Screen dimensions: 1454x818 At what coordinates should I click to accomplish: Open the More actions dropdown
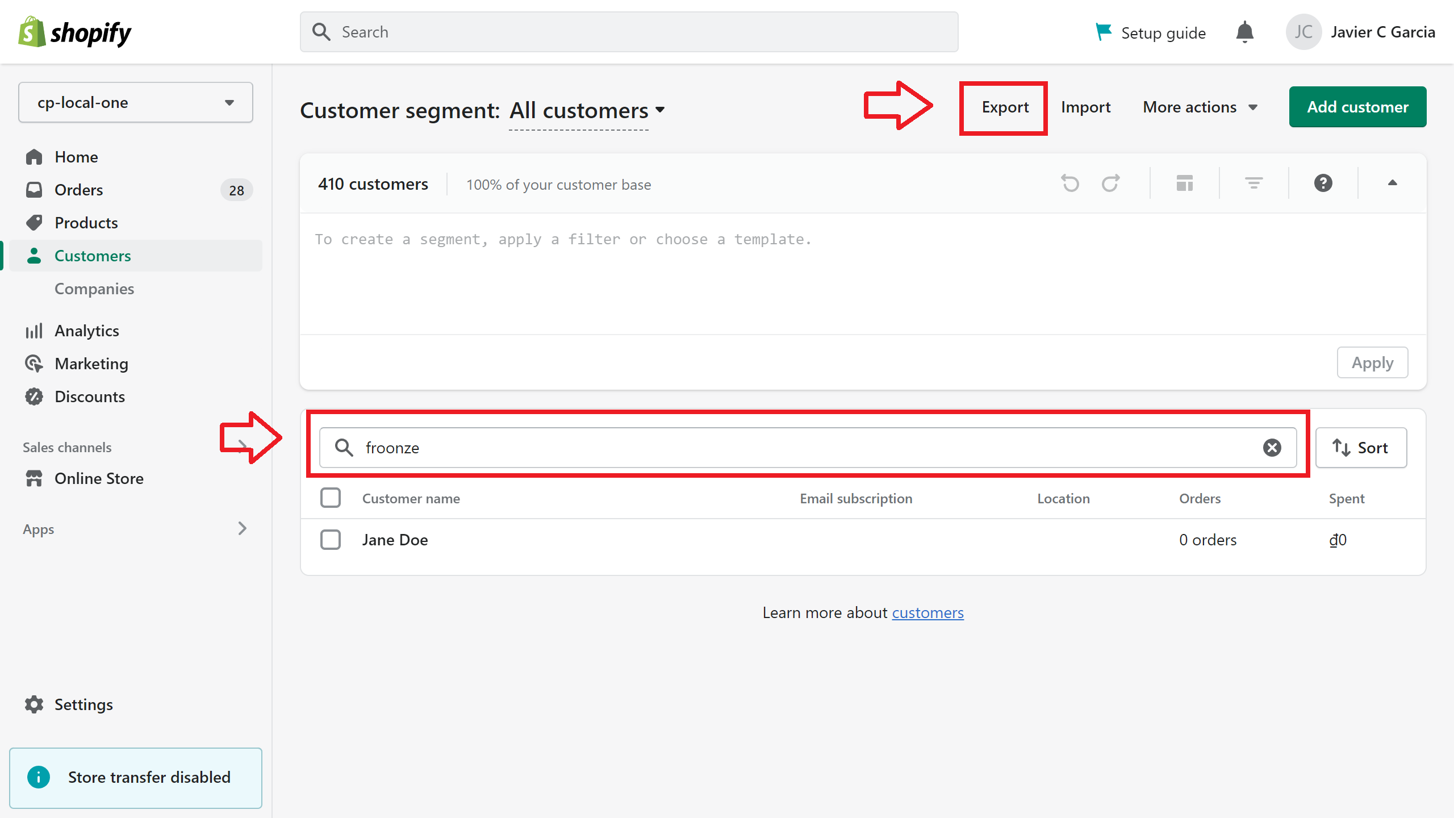click(1200, 107)
